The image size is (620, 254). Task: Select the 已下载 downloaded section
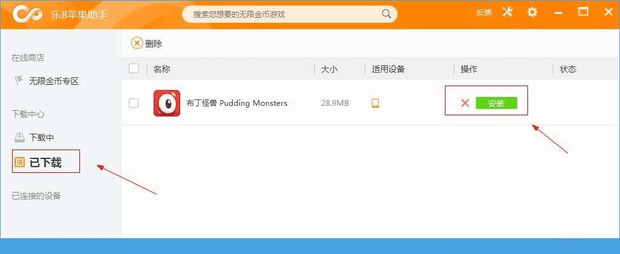click(46, 162)
